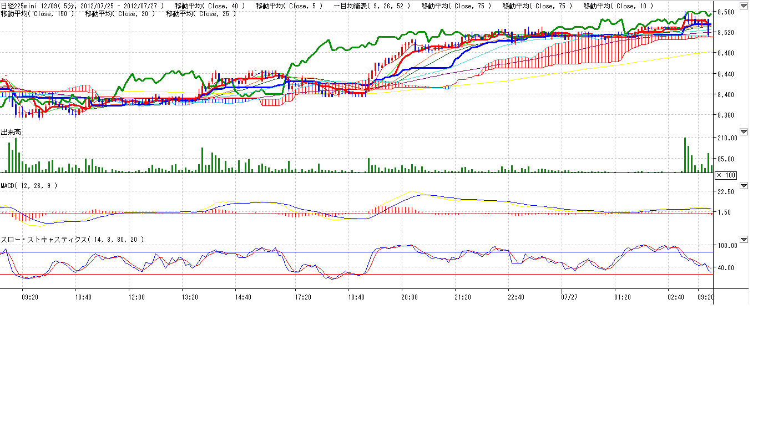Click the スロー・ストキャスティクス panel title
Viewport: 758px width, 426px height.
[x=72, y=240]
